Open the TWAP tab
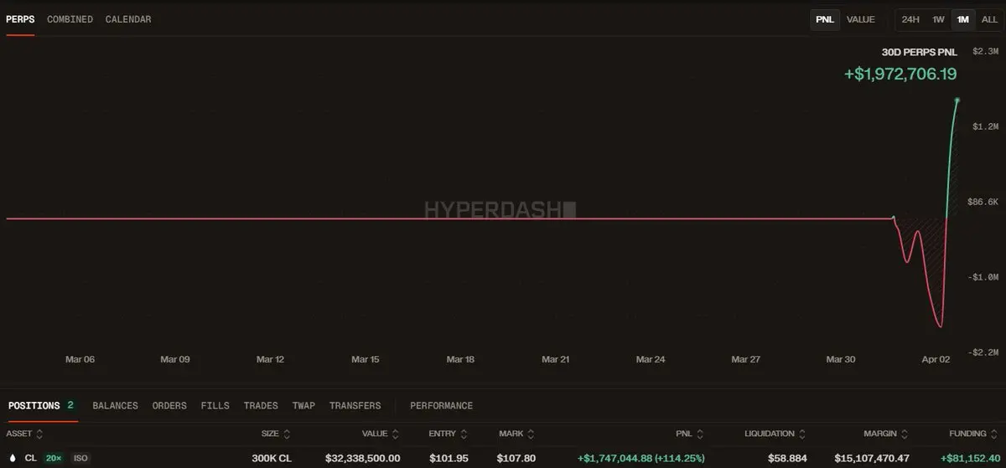Screen dimensions: 1006x468 tap(303, 405)
